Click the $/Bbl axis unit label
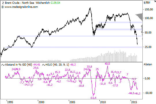This screenshot has height=104, width=156. [147, 3]
